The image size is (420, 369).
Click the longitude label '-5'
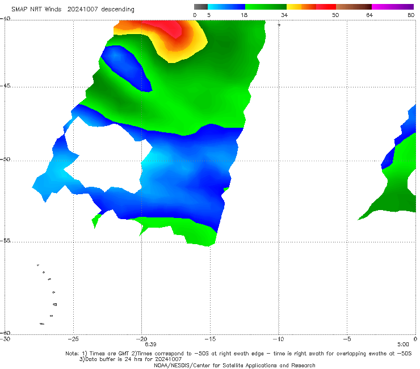click(347, 339)
